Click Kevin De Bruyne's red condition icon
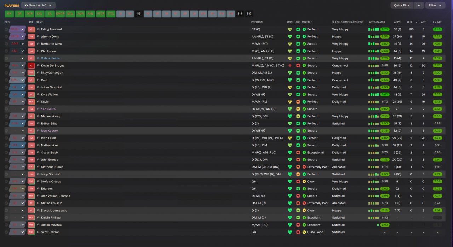Screen dimensions: 453x247 click(x=290, y=65)
